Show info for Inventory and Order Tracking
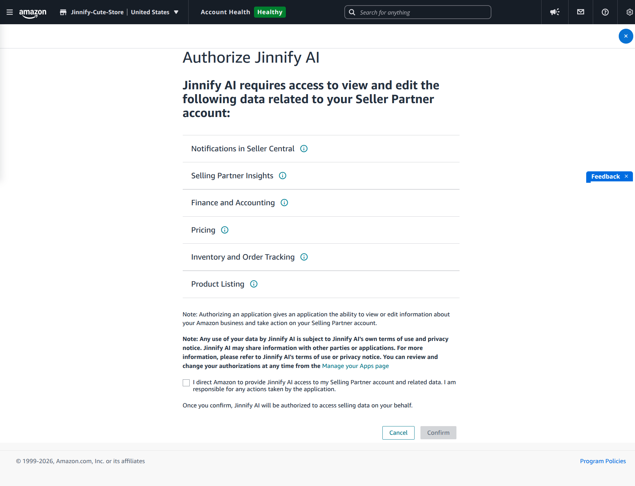This screenshot has width=635, height=486. click(304, 257)
